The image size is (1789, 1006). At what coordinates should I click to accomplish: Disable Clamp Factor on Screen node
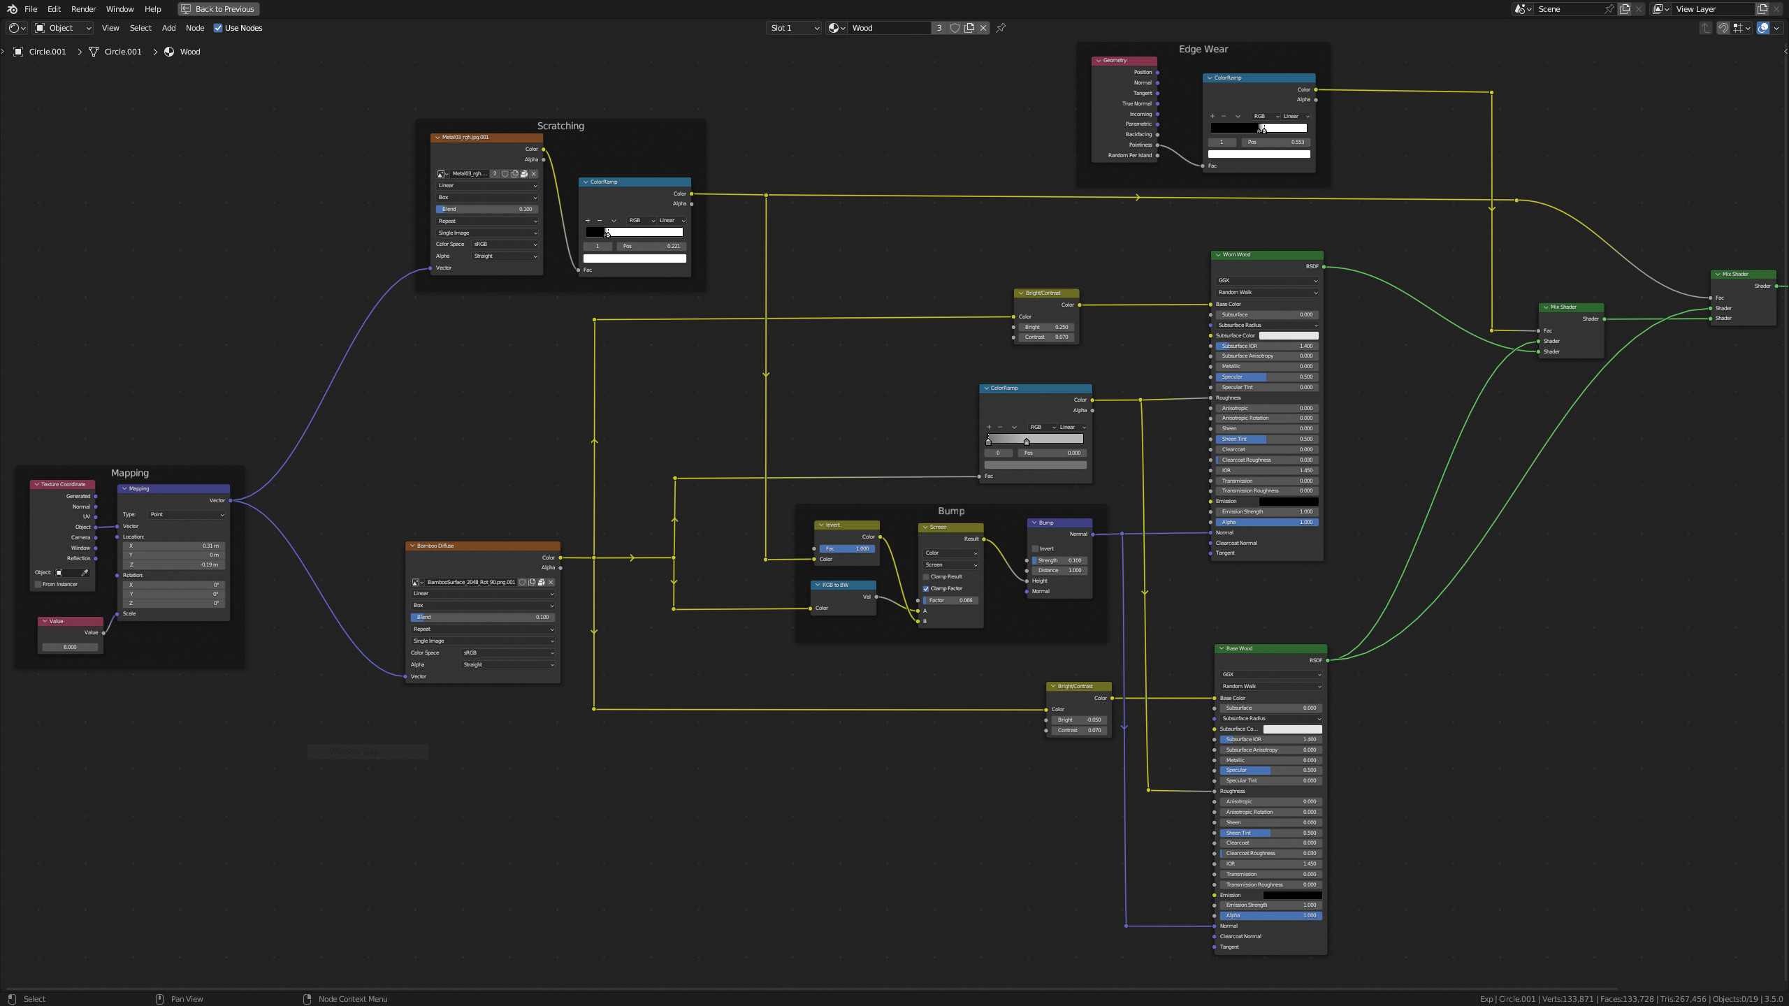click(926, 589)
